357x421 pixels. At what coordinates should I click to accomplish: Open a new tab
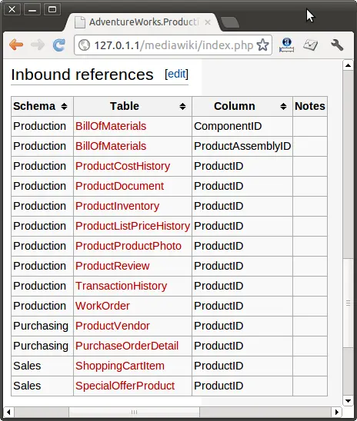[230, 22]
